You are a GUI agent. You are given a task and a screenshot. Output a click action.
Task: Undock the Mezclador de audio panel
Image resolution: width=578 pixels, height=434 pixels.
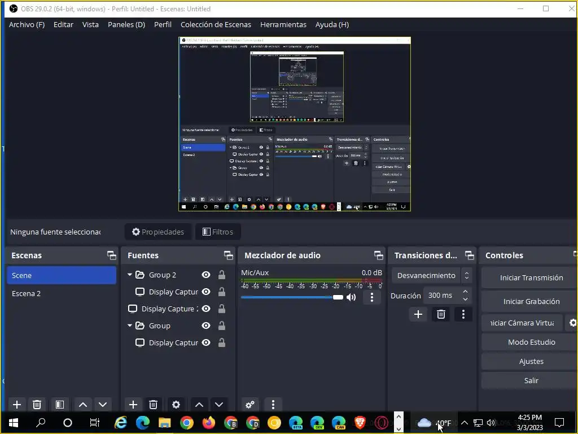pyautogui.click(x=378, y=255)
